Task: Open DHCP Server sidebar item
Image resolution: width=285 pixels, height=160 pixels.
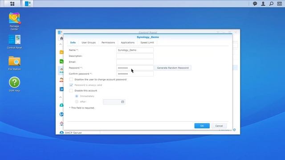Action: [73, 132]
